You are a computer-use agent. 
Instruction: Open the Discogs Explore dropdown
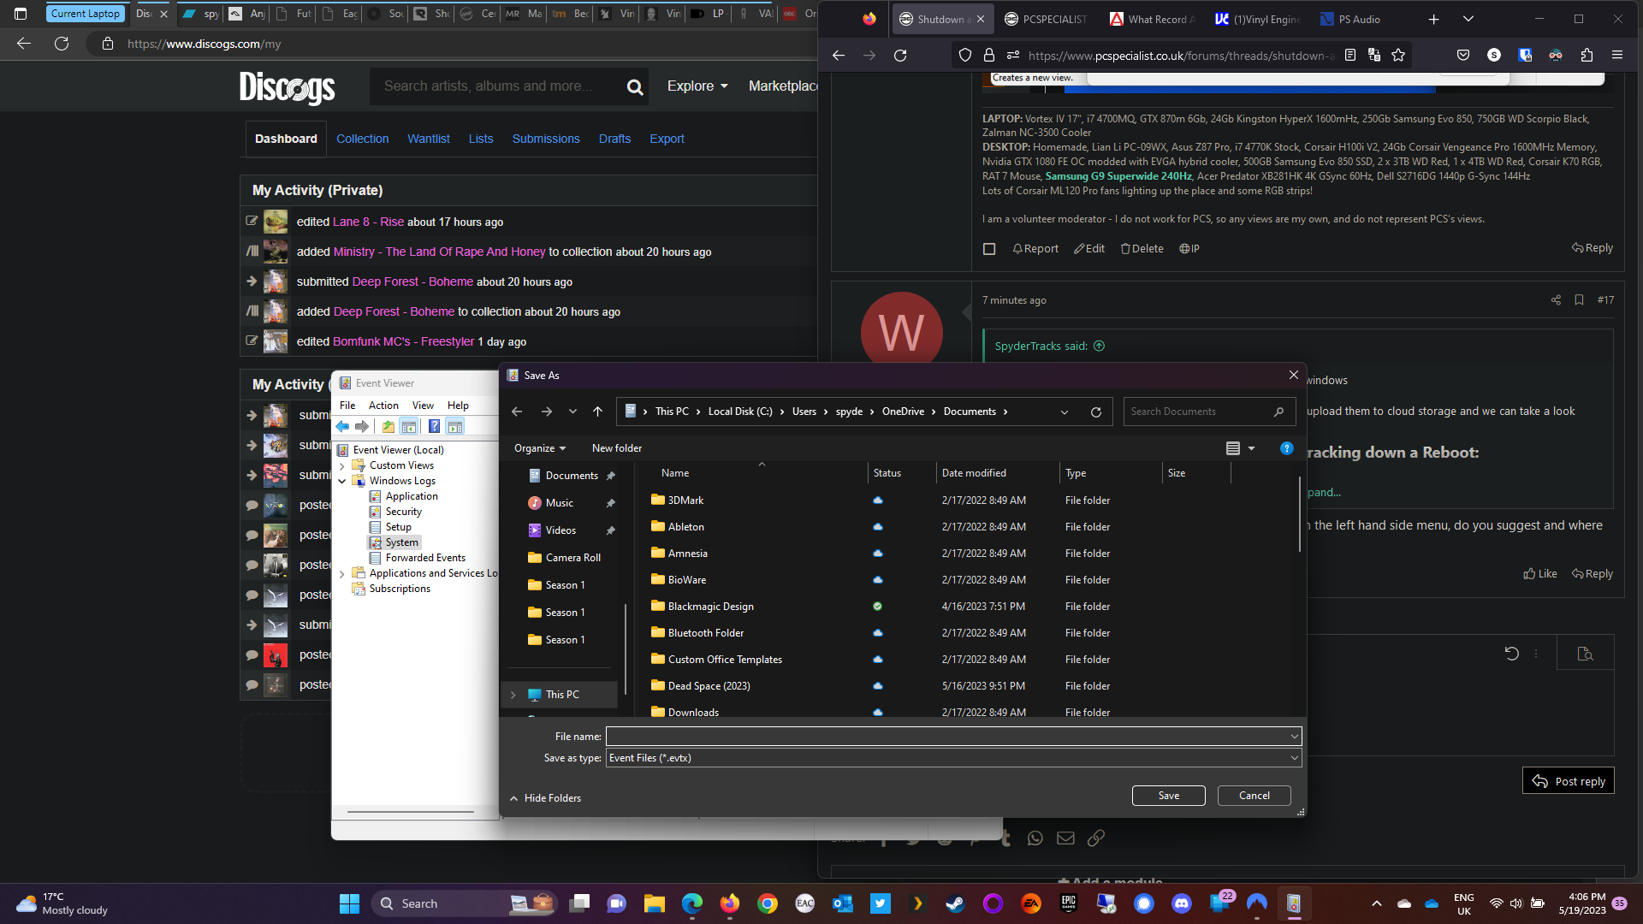(x=697, y=86)
